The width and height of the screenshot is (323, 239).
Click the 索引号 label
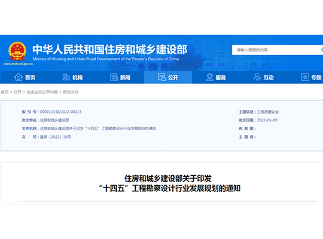[31, 112]
